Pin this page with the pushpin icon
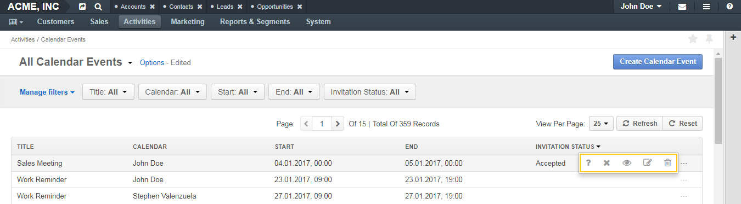741x204 pixels. pos(709,39)
